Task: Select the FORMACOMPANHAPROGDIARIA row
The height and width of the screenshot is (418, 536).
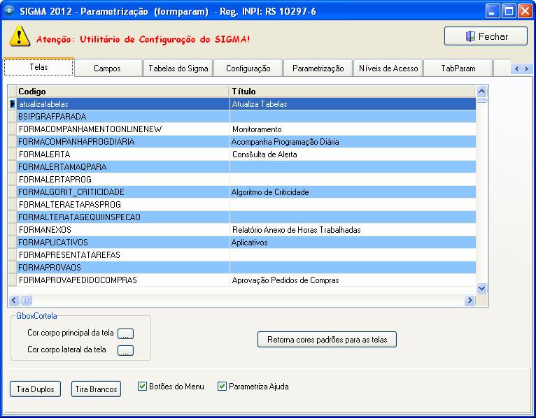Action: (x=242, y=142)
